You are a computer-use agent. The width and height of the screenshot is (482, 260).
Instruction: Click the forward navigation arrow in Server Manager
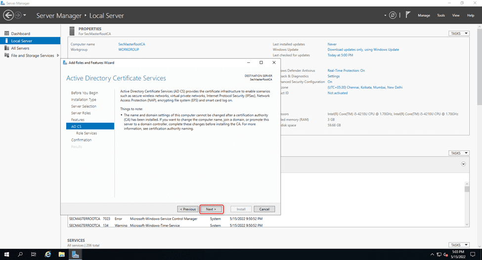18,15
